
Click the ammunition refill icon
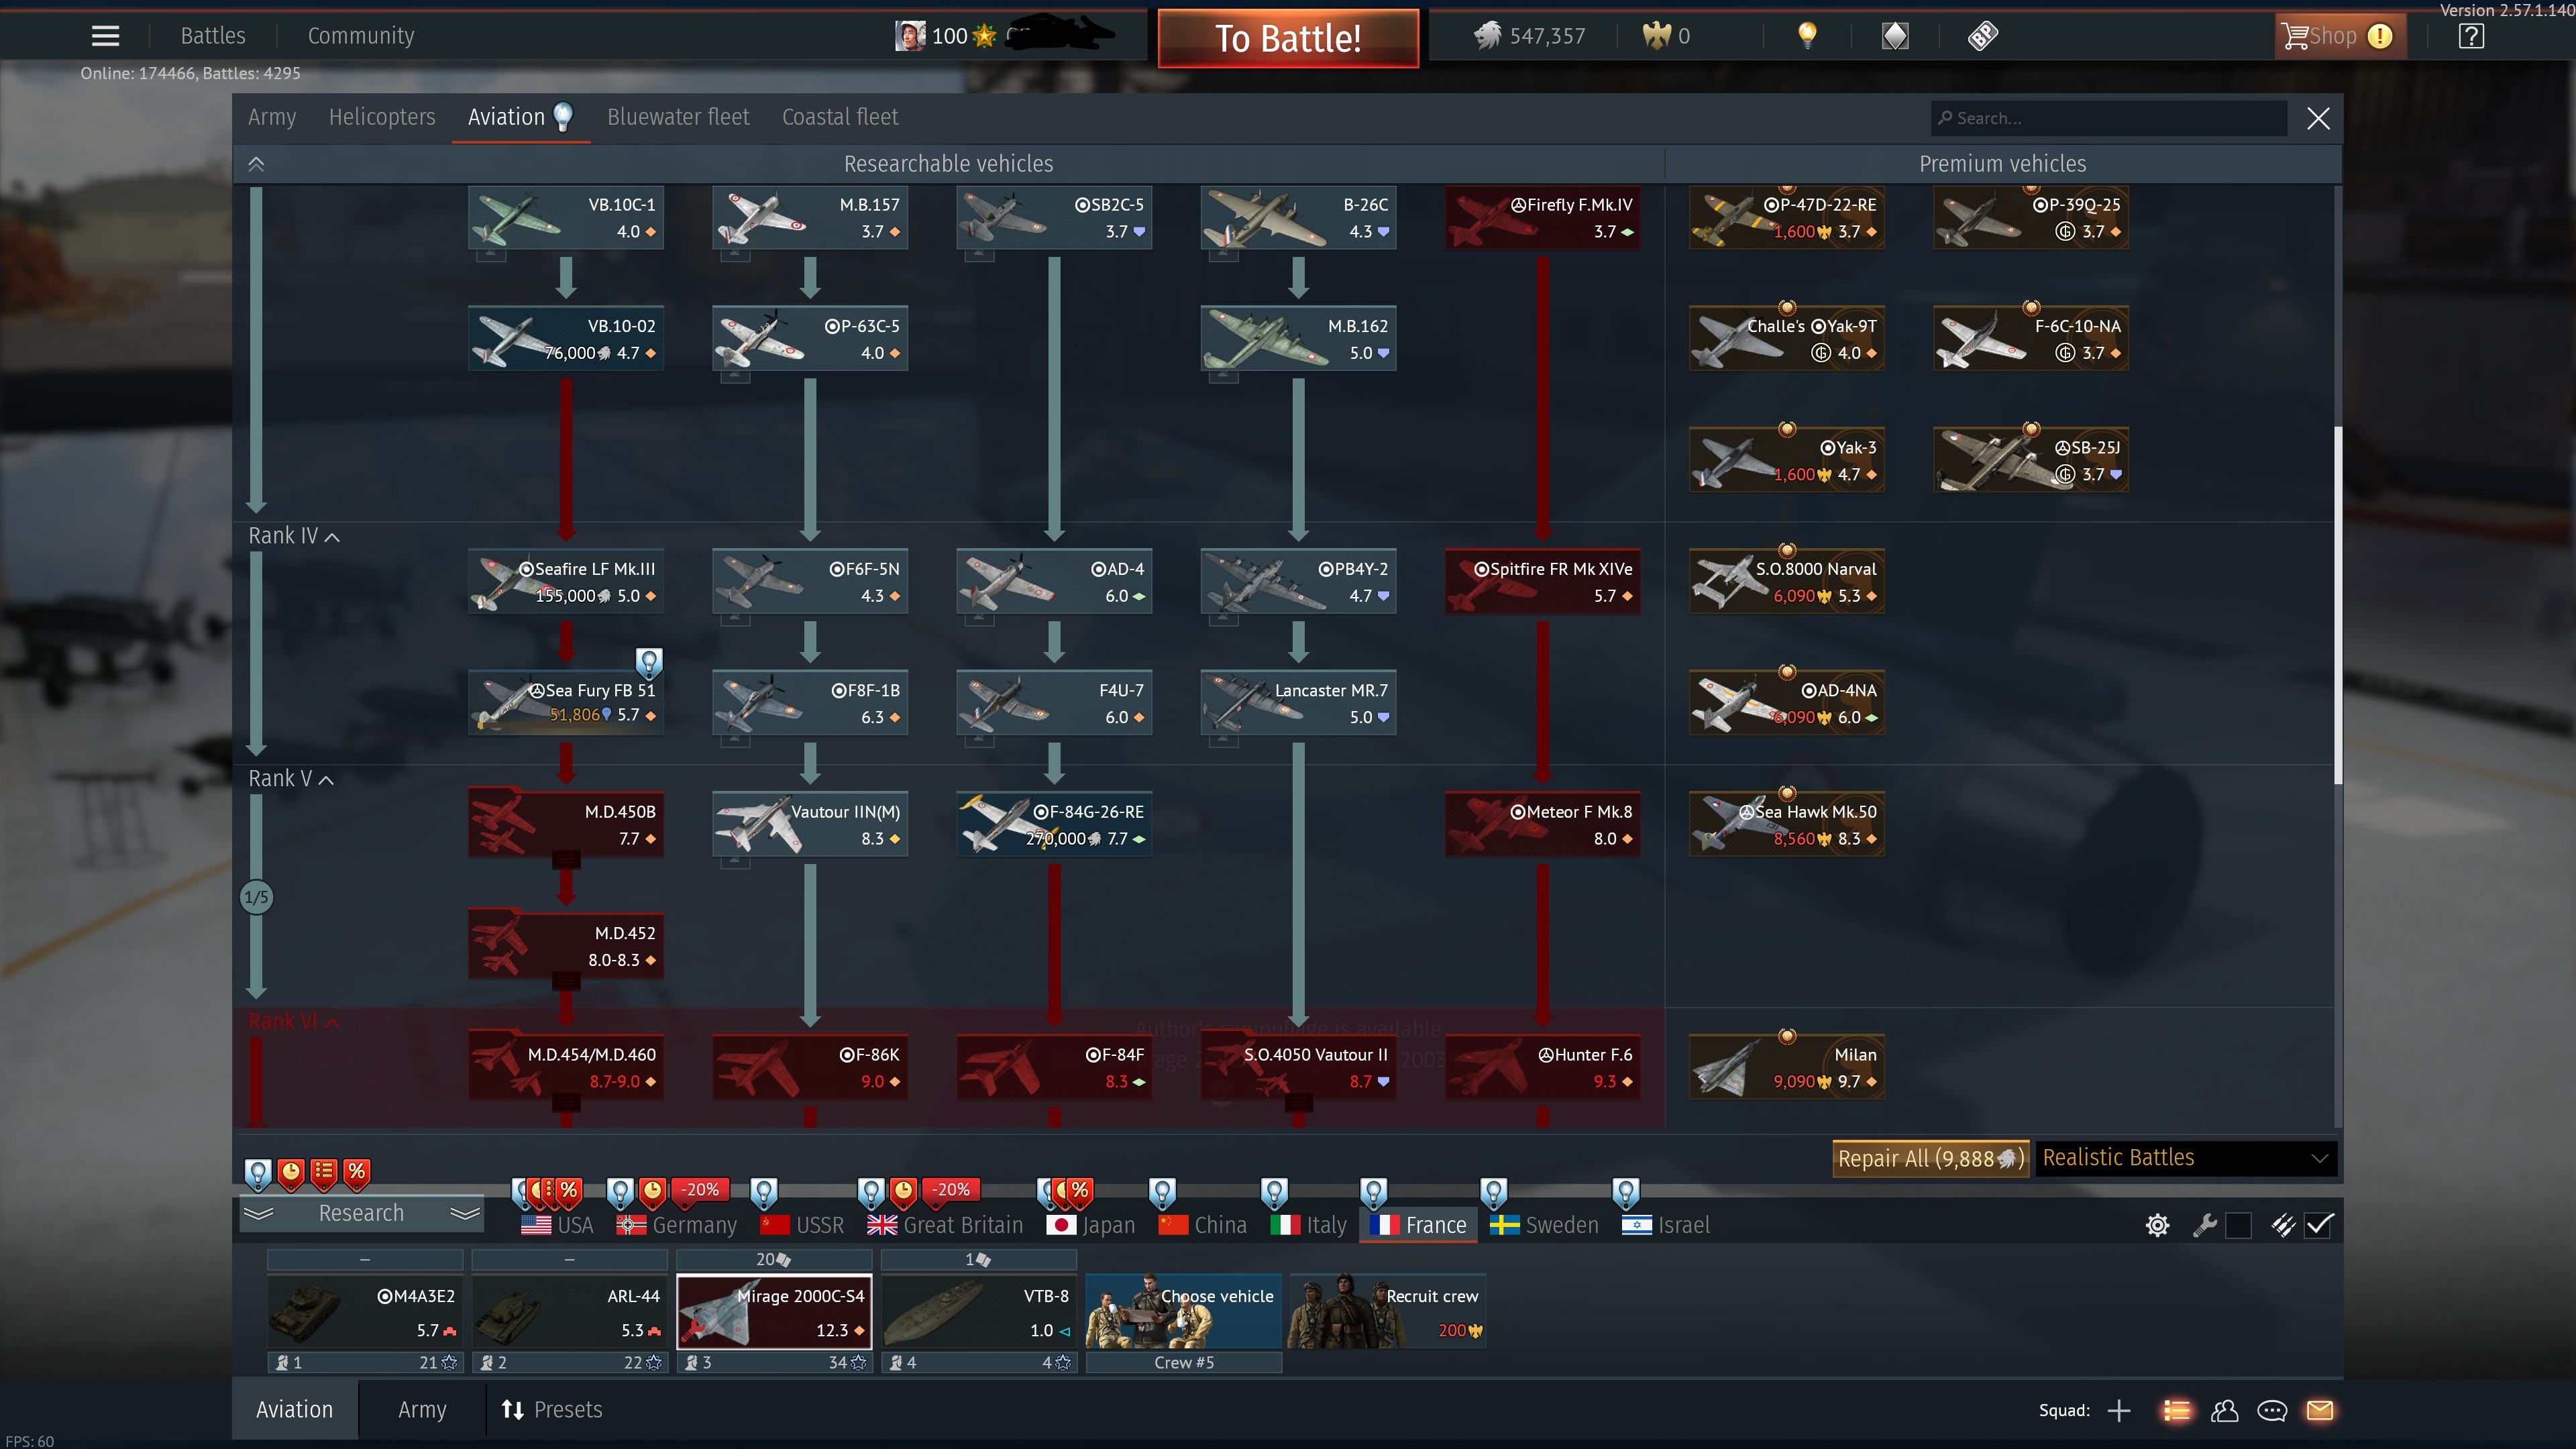2283,1225
